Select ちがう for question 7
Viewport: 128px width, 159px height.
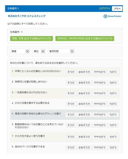pyautogui.click(x=113, y=137)
